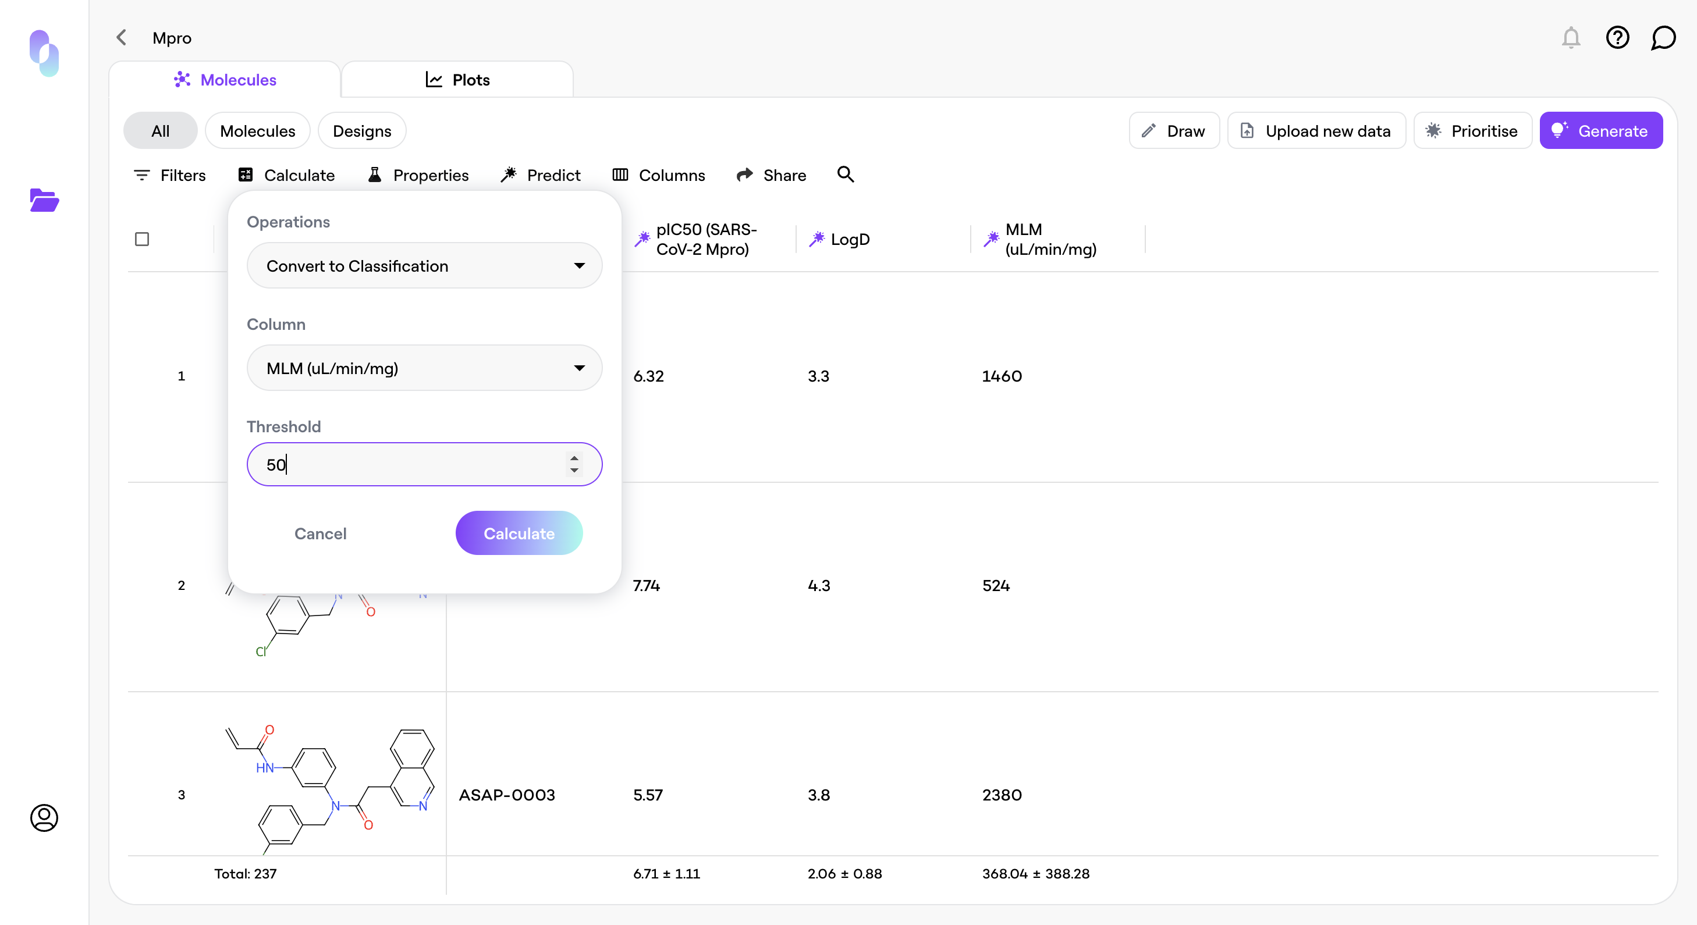Open the user account icon

point(44,818)
